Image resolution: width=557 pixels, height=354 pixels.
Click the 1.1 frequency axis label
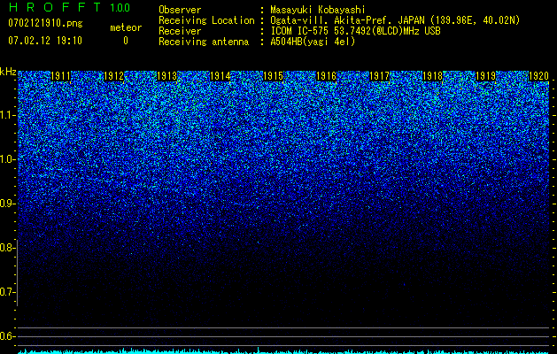click(x=7, y=115)
